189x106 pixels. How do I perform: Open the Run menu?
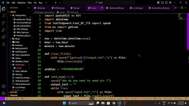[x=41, y=3]
